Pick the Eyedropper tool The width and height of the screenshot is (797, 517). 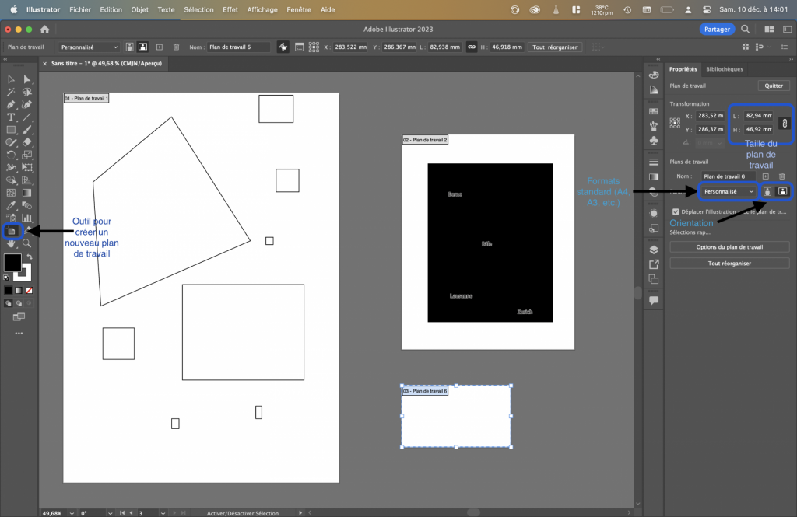click(11, 206)
